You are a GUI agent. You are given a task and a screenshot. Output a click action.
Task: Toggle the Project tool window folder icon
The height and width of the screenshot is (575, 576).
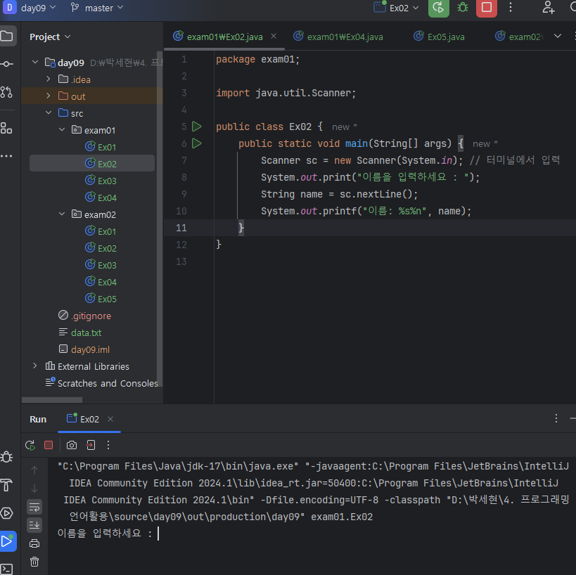point(7,36)
